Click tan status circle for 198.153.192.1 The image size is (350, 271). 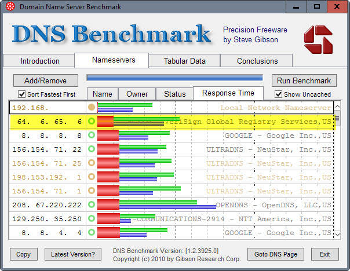(92, 177)
